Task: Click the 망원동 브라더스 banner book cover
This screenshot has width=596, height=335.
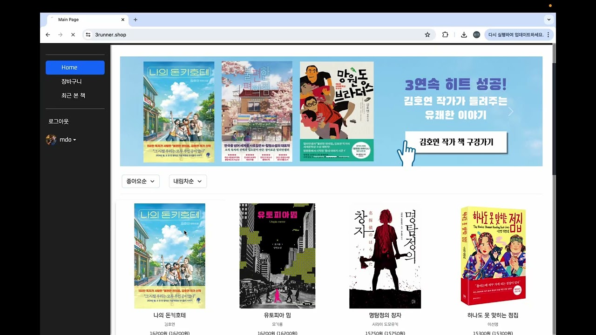Action: [337, 112]
